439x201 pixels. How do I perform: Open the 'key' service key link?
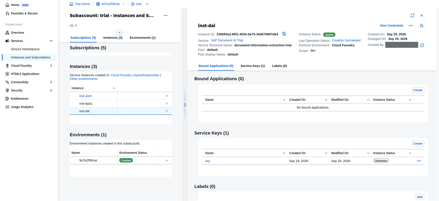pos(208,161)
